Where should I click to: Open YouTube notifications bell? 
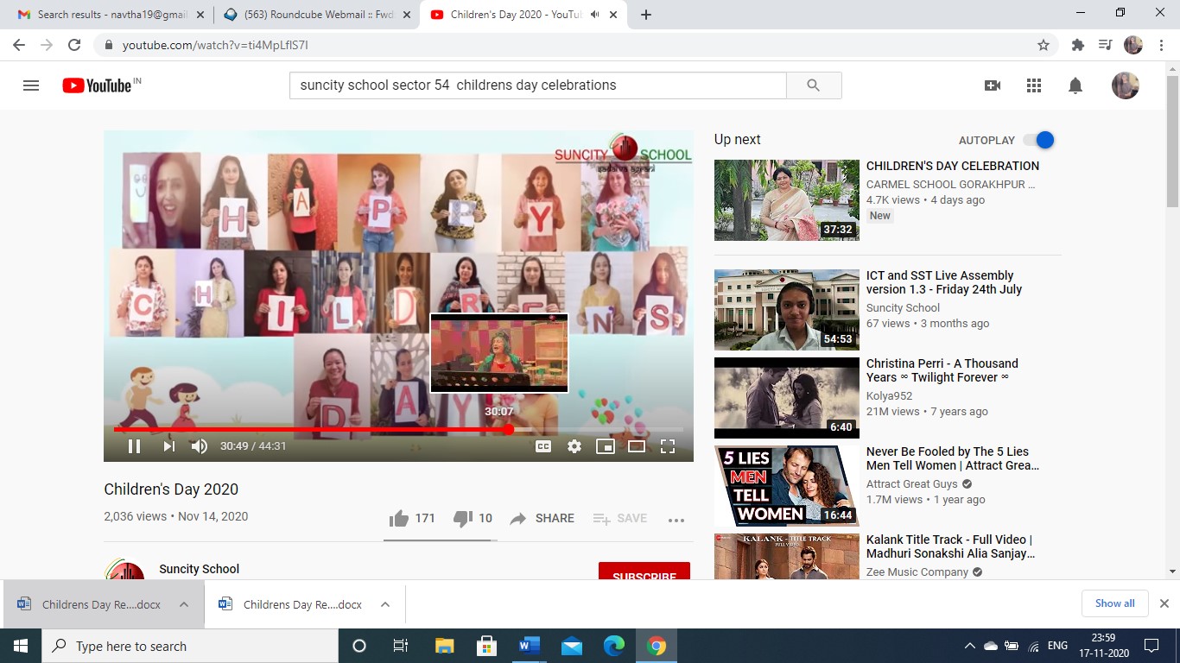[1075, 85]
